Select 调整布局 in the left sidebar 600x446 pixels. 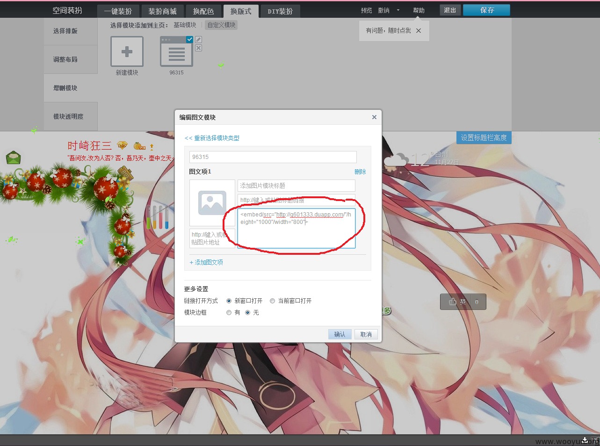point(71,59)
